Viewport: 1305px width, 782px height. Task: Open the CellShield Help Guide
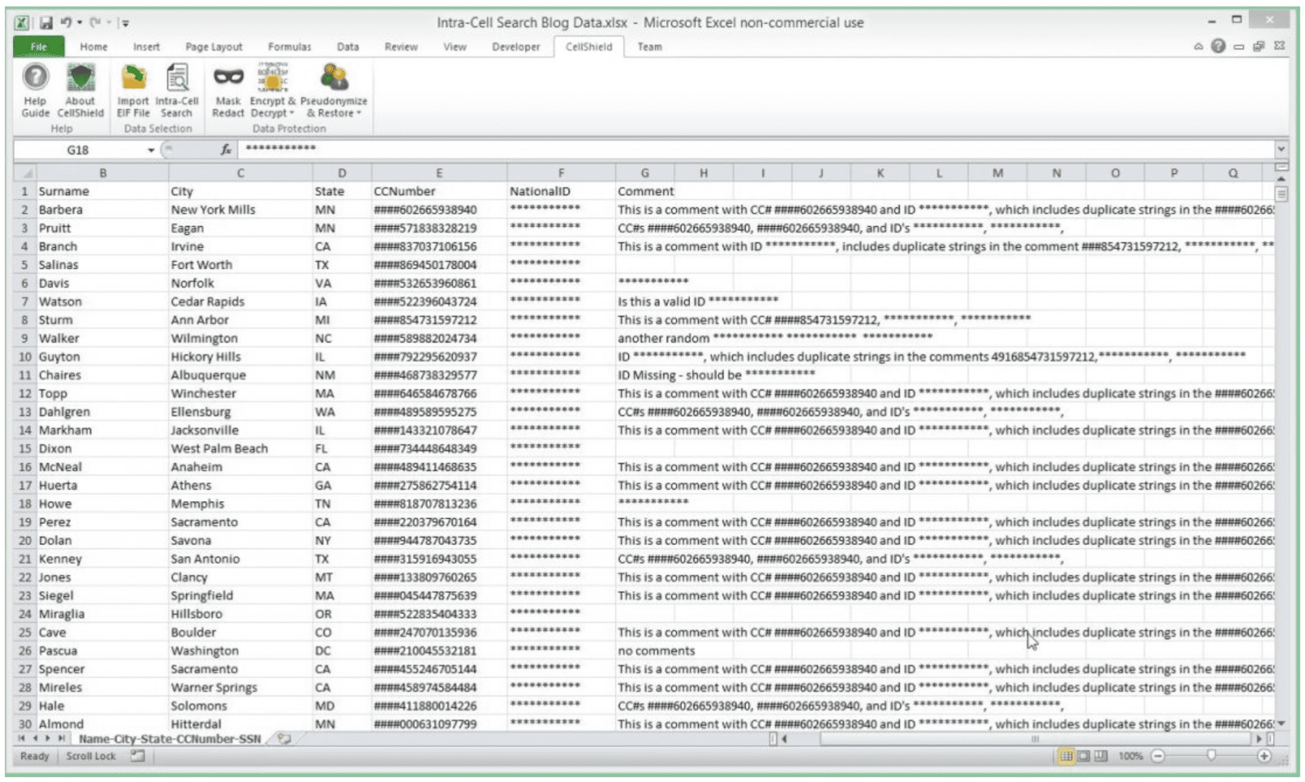click(x=35, y=90)
